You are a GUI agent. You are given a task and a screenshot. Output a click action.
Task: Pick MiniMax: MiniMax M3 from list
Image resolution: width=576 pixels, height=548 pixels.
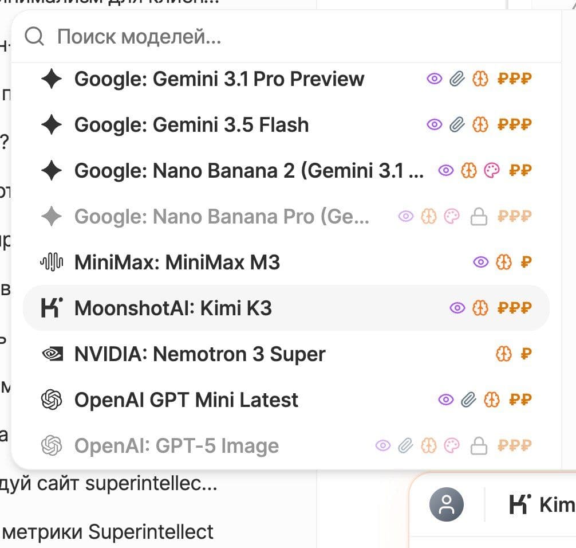click(286, 262)
